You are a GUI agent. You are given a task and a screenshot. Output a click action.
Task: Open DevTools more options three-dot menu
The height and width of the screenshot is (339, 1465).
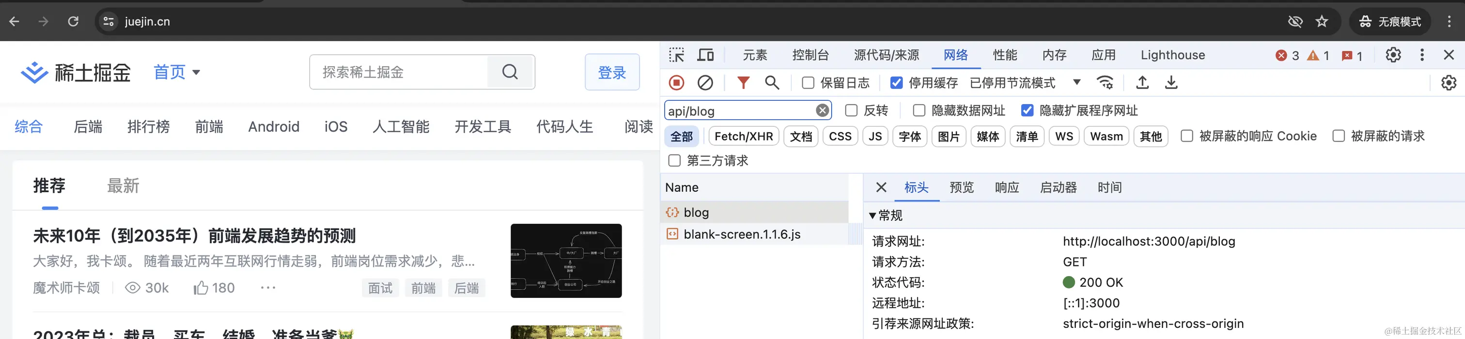[x=1422, y=55]
